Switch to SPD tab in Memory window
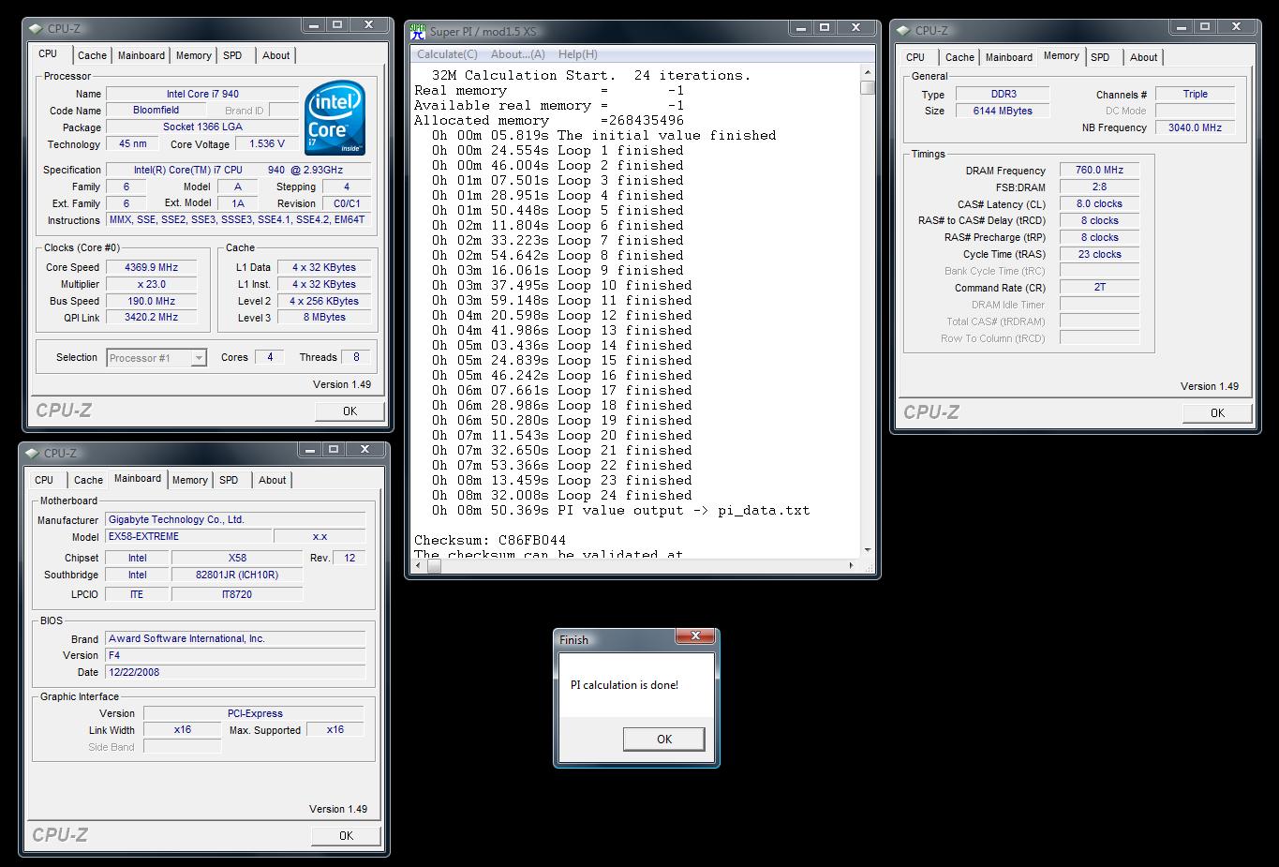The height and width of the screenshot is (867, 1279). click(x=1100, y=57)
